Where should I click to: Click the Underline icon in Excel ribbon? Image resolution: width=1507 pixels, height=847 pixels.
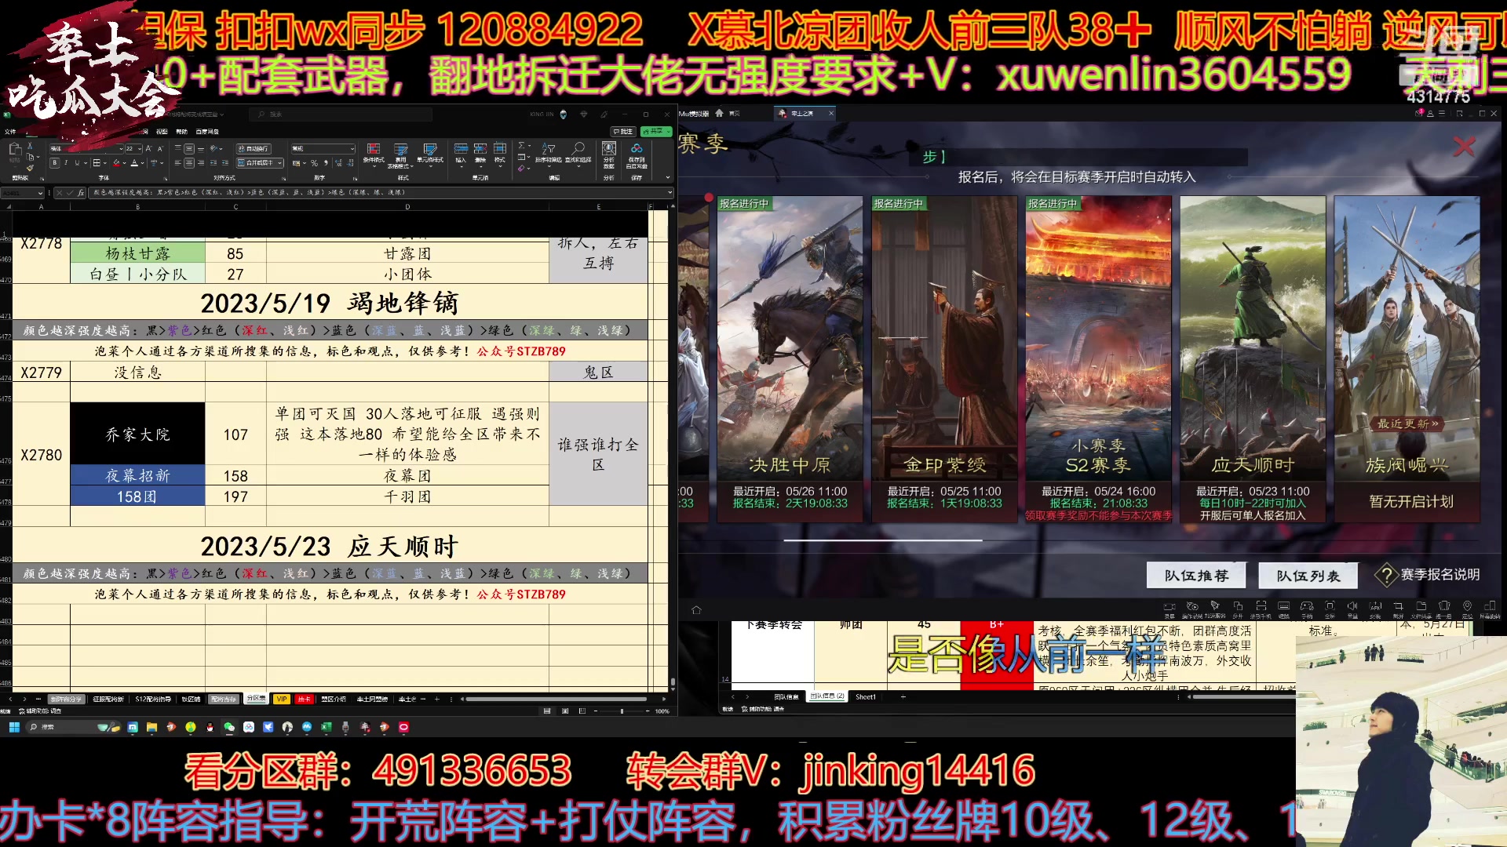pyautogui.click(x=77, y=162)
